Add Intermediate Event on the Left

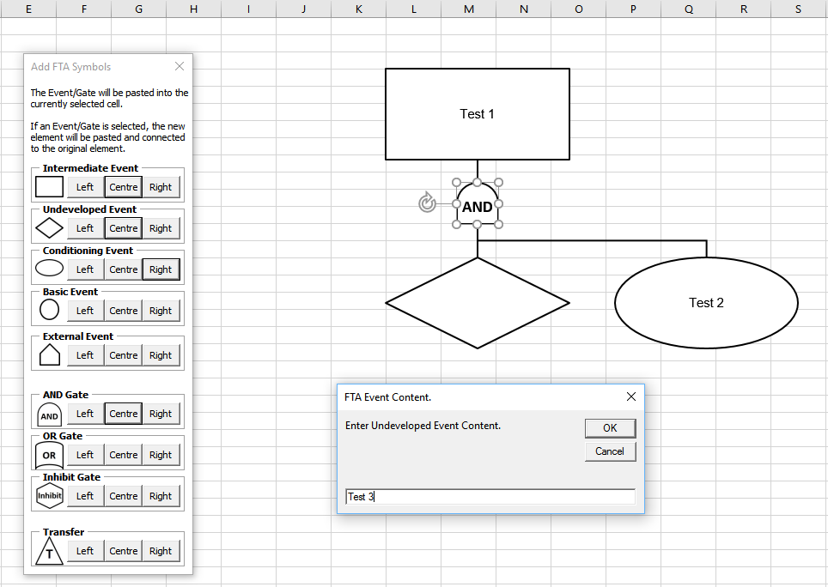[85, 187]
